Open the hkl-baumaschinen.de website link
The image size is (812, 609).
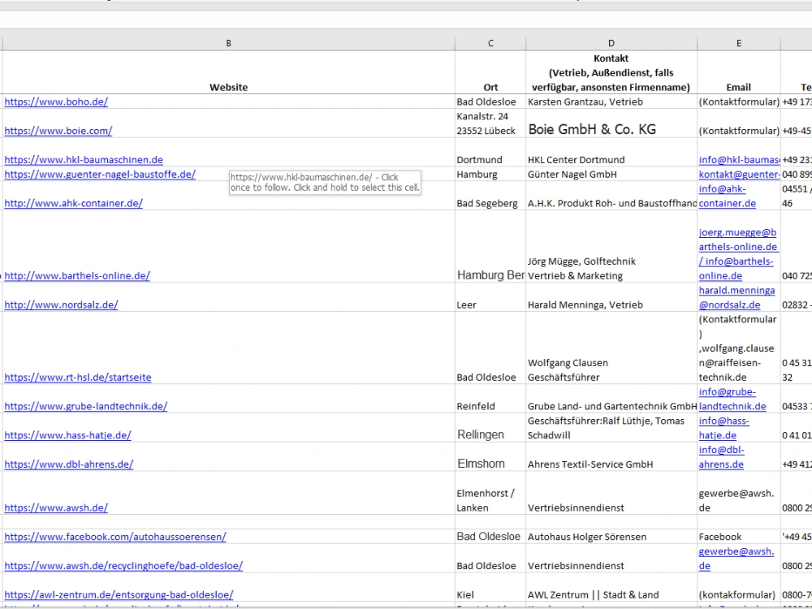pos(84,160)
